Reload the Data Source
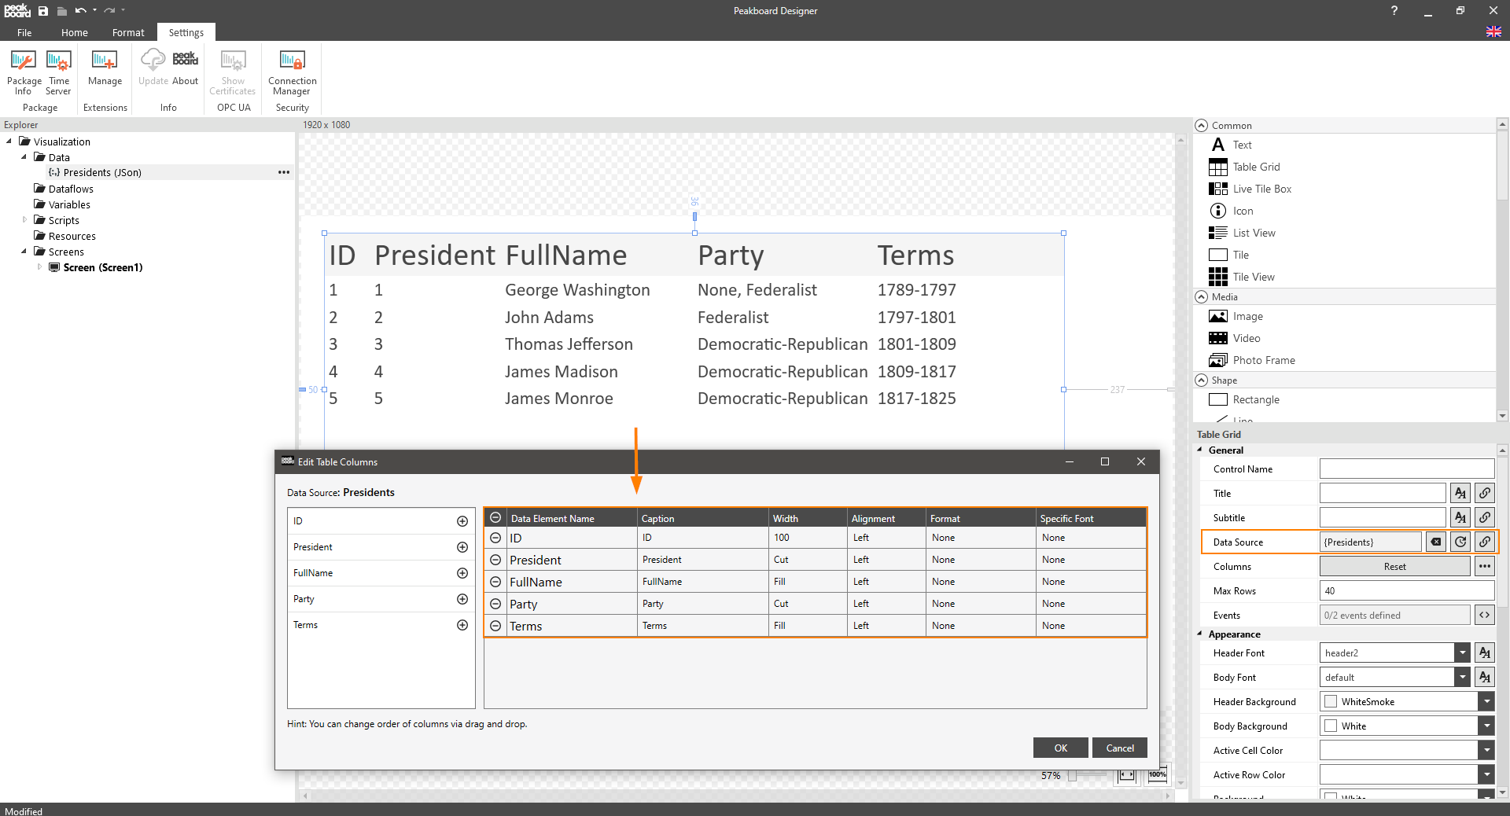This screenshot has width=1510, height=816. coord(1460,542)
